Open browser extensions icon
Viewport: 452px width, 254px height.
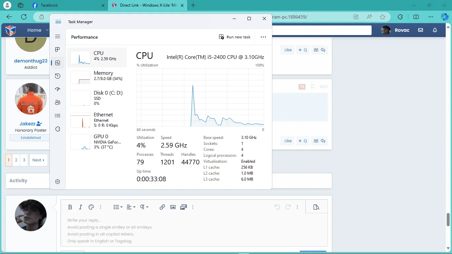pos(400,17)
